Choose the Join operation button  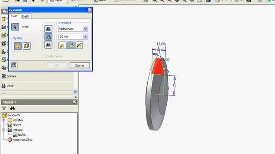point(49,29)
